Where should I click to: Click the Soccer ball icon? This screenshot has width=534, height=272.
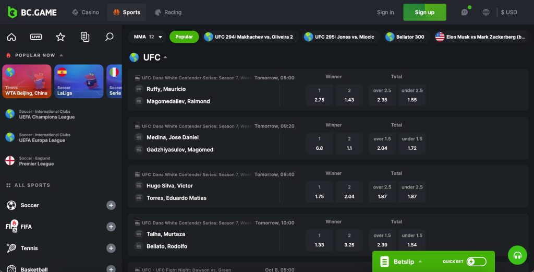(11, 205)
